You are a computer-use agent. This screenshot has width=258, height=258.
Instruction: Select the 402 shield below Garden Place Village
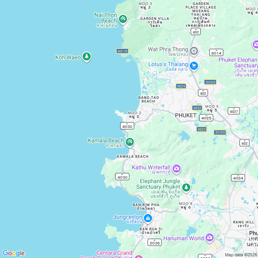[196, 31]
